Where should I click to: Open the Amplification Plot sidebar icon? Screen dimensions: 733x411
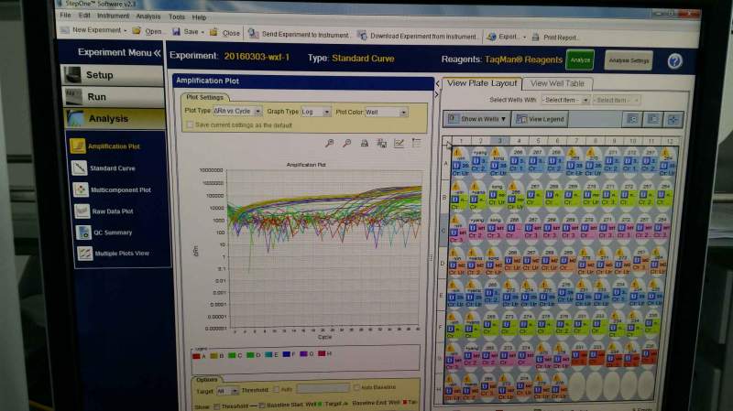click(x=78, y=146)
